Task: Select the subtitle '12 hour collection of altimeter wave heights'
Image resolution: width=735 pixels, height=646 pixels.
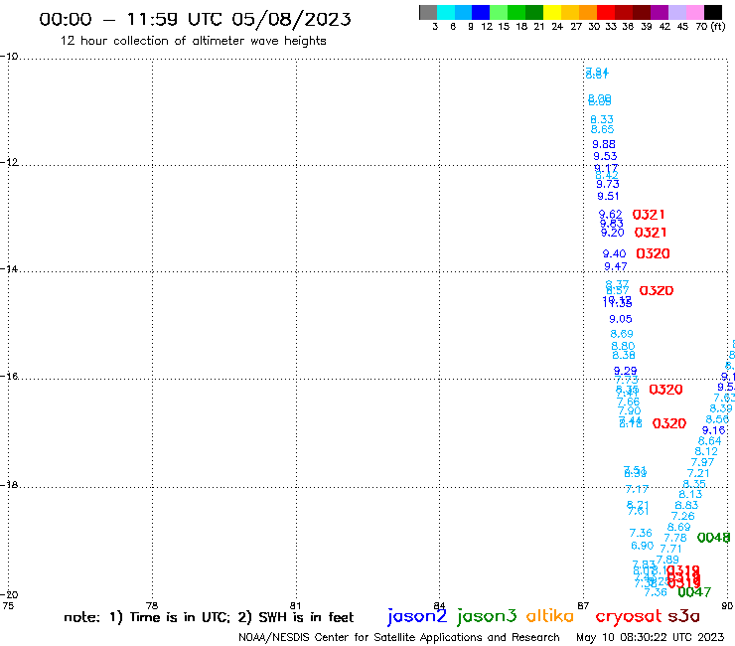Action: pos(193,41)
